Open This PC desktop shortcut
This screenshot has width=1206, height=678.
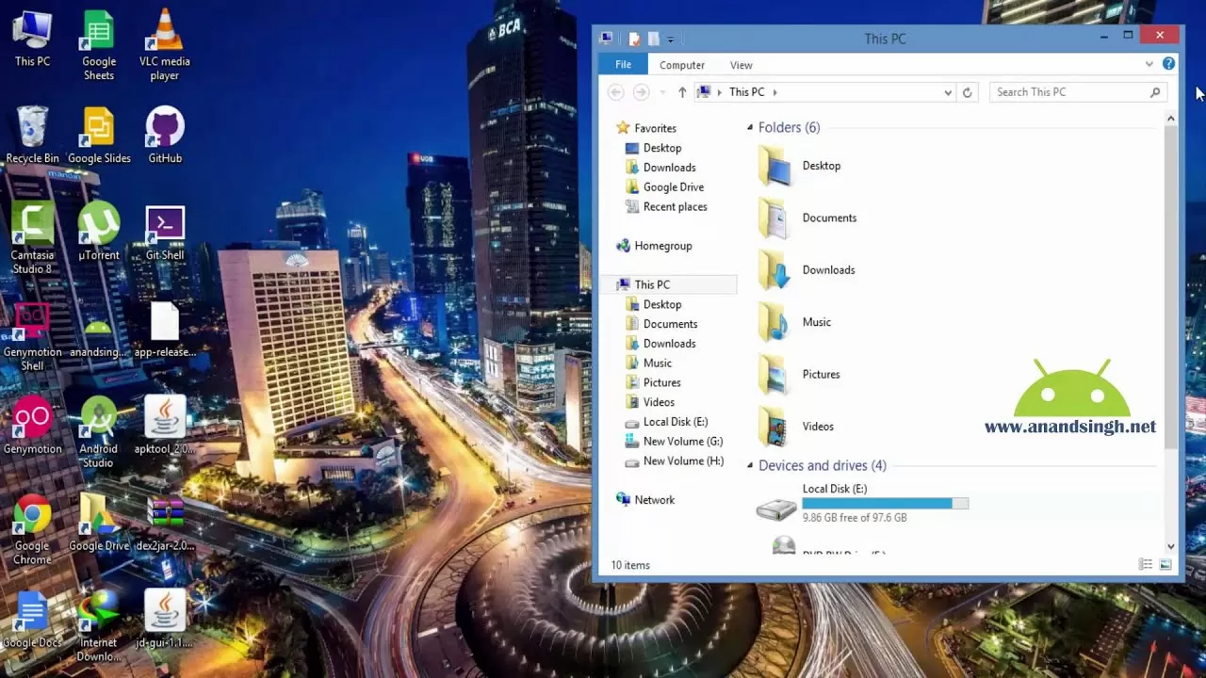point(32,38)
